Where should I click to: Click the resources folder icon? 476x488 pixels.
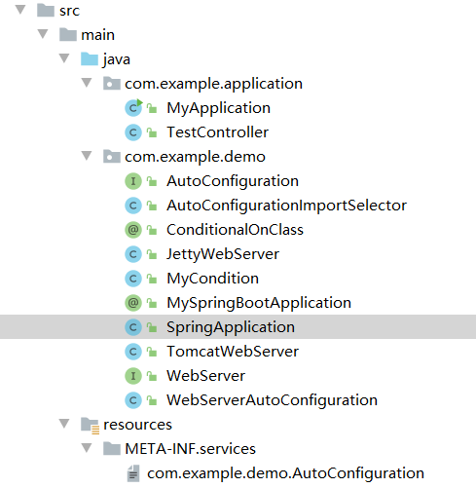[x=90, y=426]
